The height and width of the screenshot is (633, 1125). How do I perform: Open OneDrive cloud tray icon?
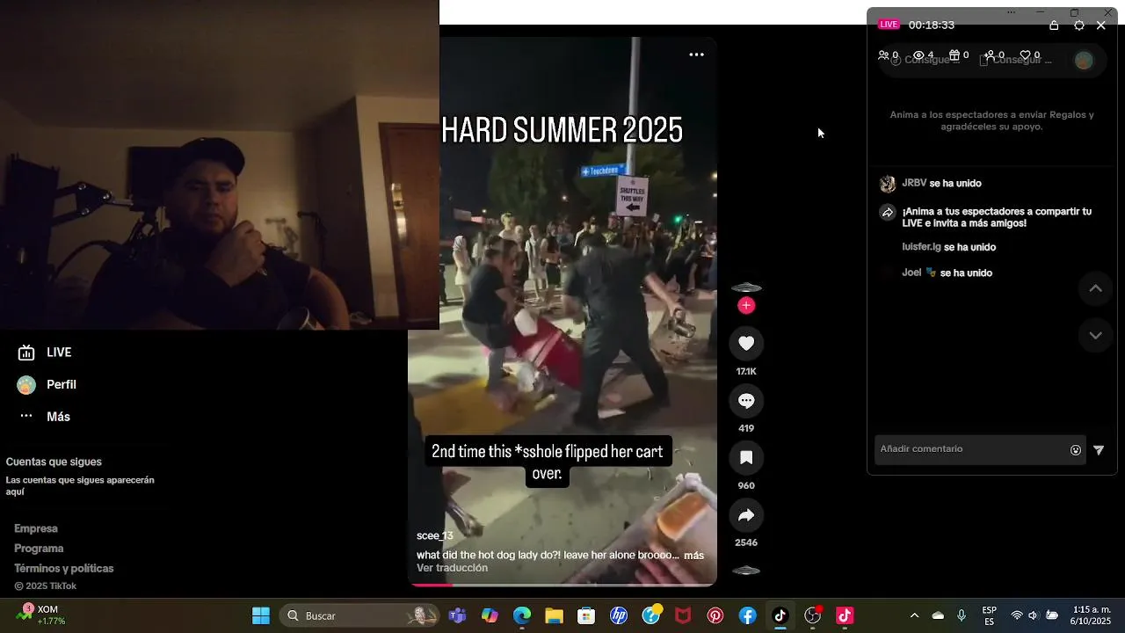[938, 615]
